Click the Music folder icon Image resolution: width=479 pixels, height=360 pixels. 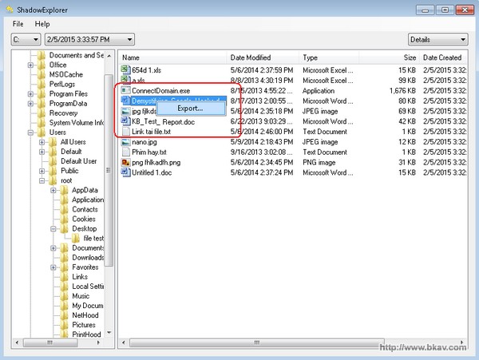pyautogui.click(x=64, y=296)
